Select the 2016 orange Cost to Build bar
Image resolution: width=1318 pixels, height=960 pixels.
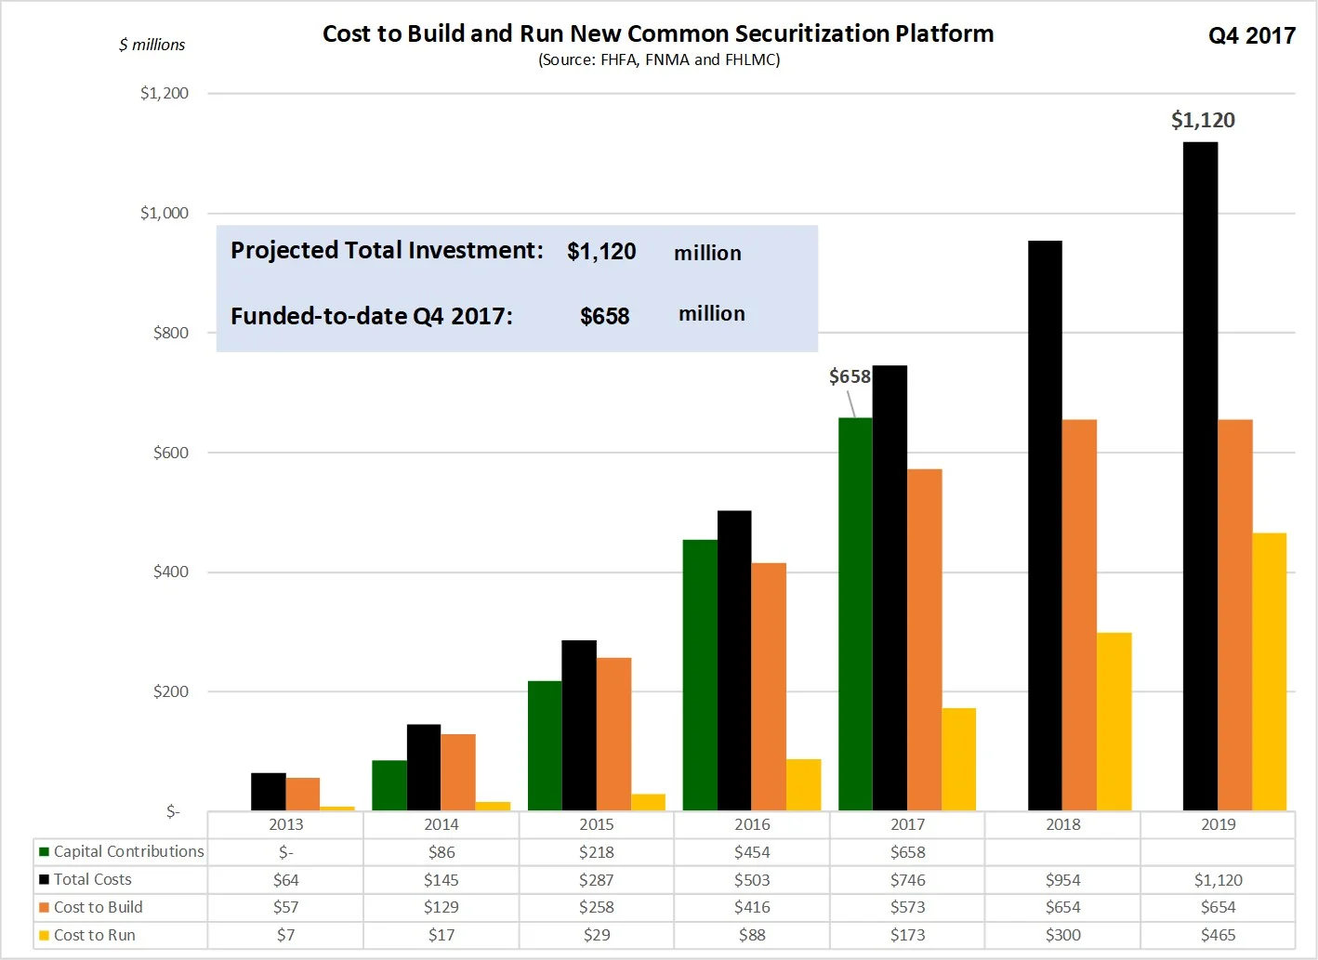coord(769,687)
